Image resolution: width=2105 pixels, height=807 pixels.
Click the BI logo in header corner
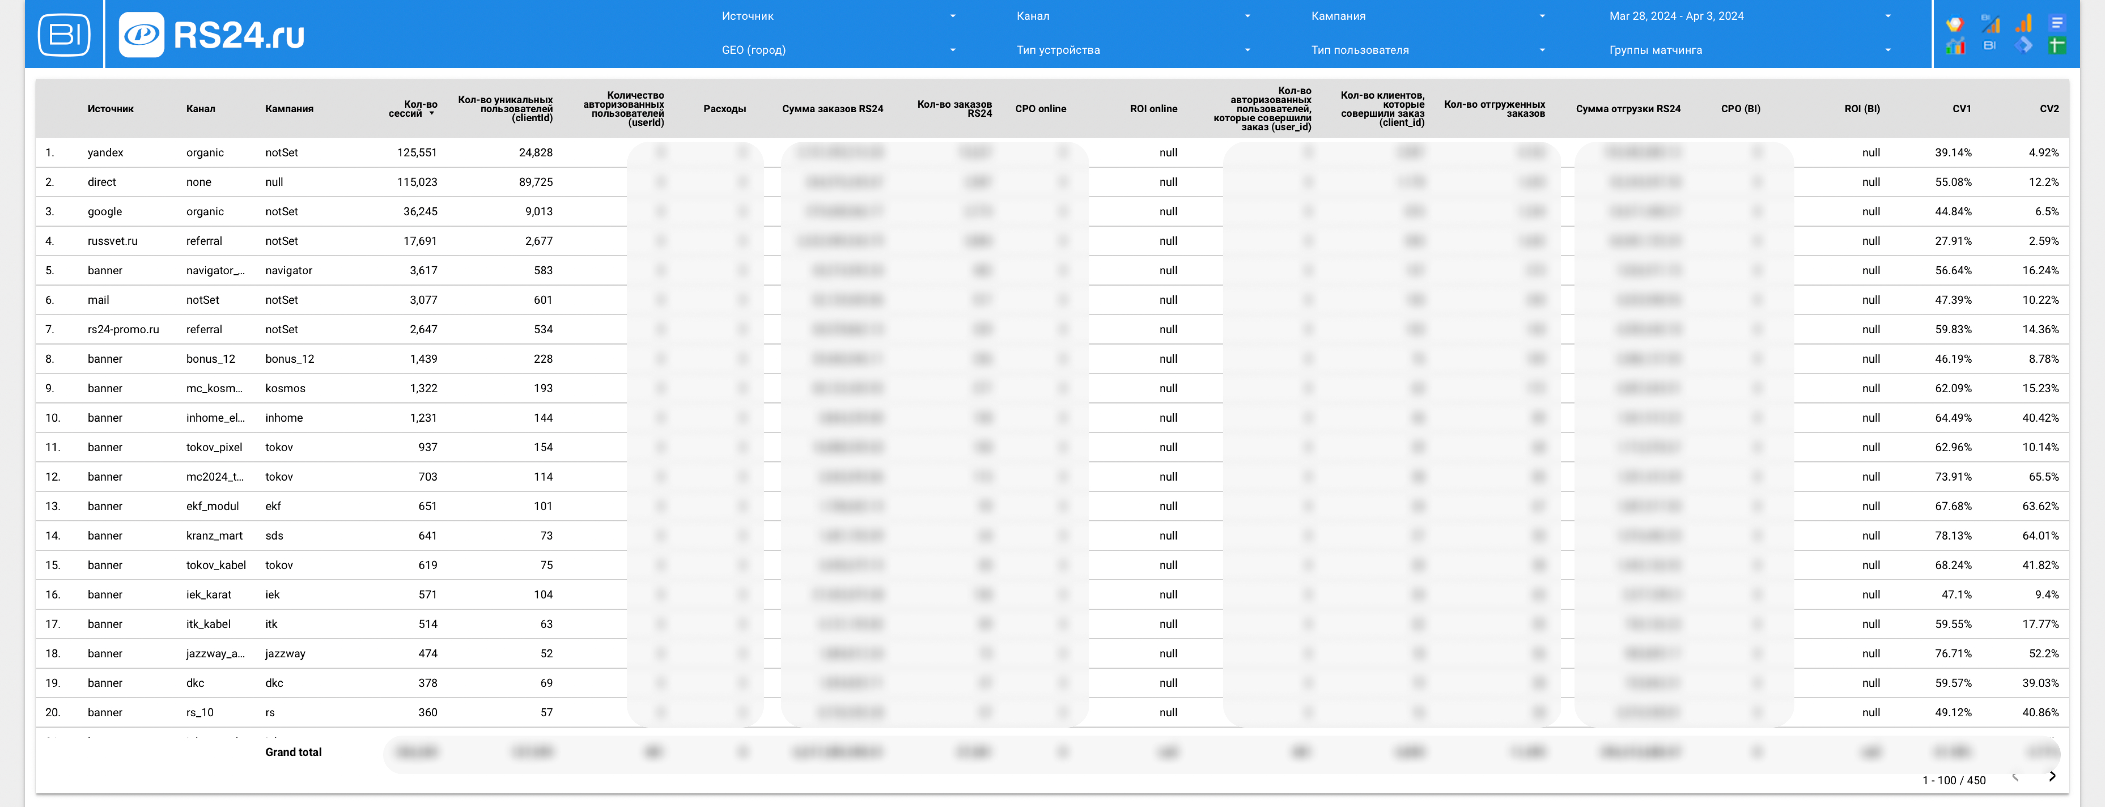[64, 34]
